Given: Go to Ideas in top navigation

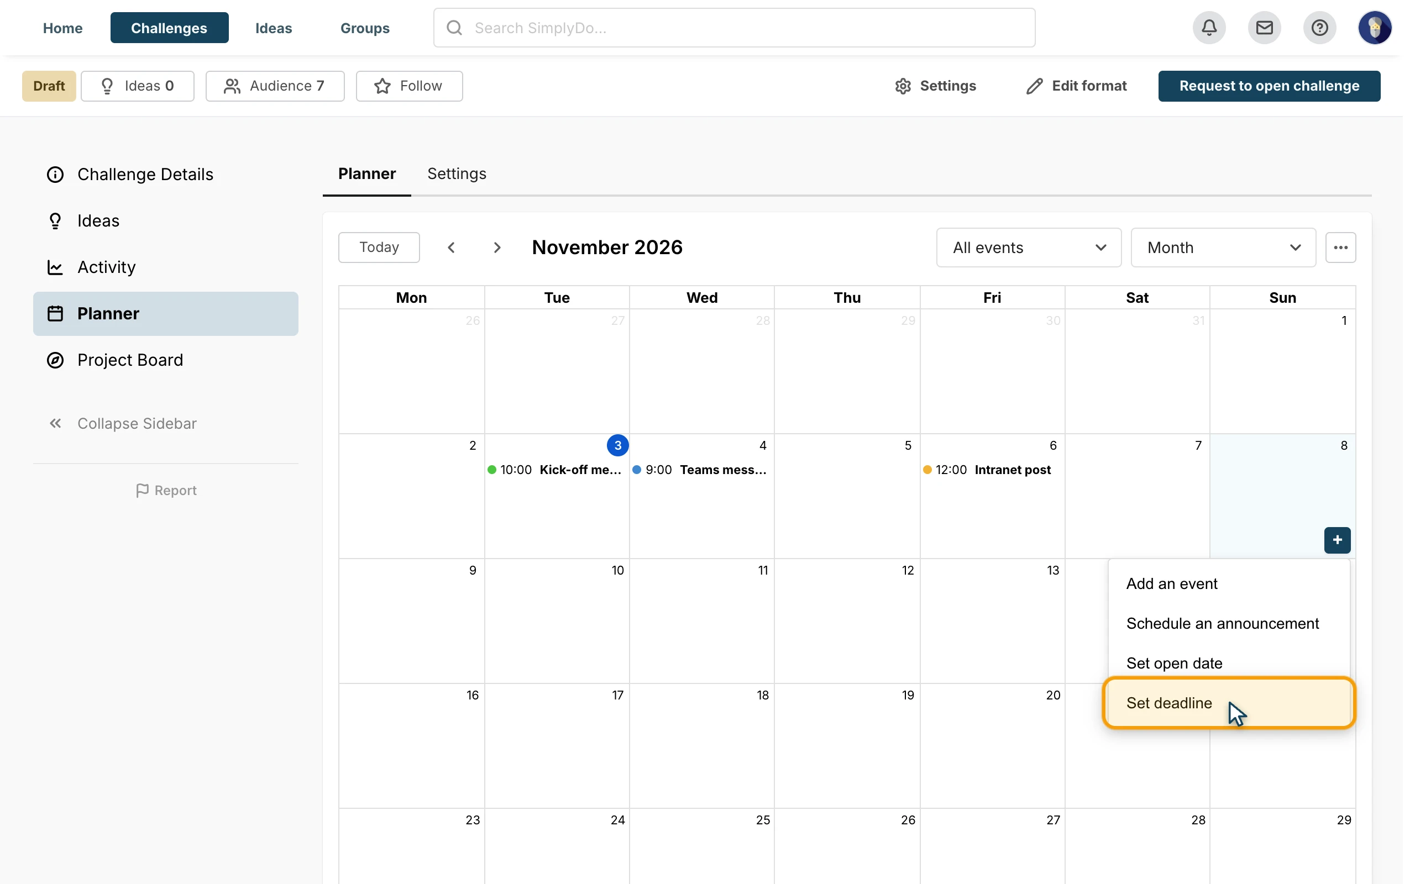Looking at the screenshot, I should tap(274, 28).
